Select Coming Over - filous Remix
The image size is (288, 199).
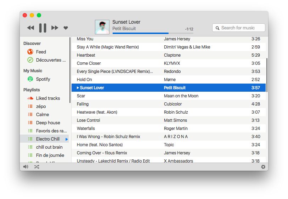(x=169, y=153)
